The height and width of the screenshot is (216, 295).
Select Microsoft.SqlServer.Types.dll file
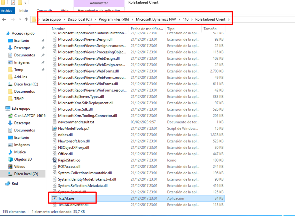(x=81, y=97)
